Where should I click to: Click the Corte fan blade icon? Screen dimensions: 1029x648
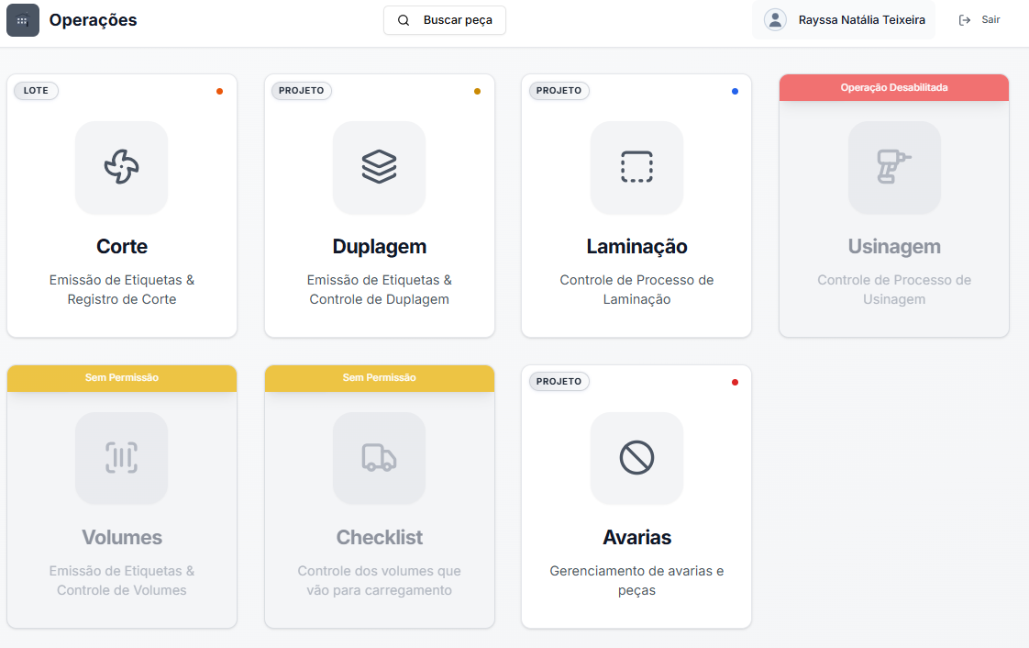pyautogui.click(x=121, y=167)
